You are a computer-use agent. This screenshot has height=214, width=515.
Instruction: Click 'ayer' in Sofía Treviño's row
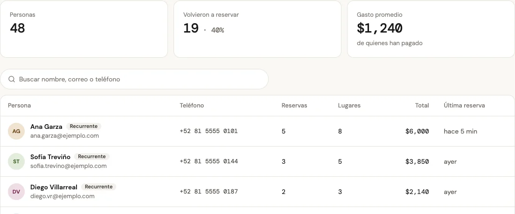pos(450,161)
